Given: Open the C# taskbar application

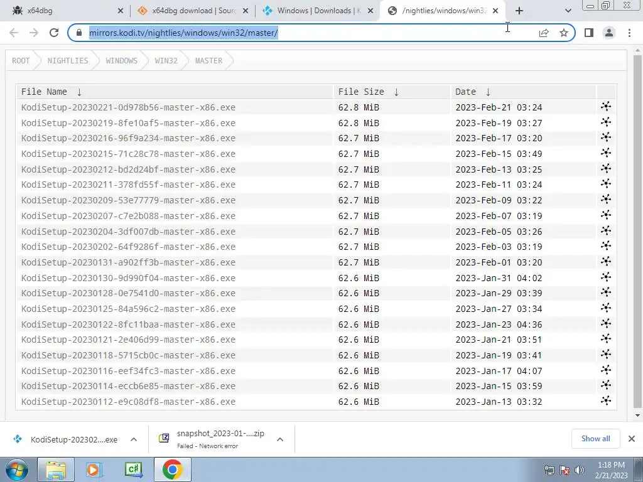Looking at the screenshot, I should pos(134,469).
